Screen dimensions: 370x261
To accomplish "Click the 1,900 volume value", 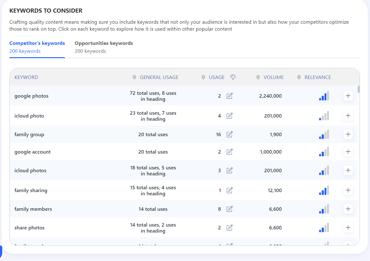I will click(276, 134).
